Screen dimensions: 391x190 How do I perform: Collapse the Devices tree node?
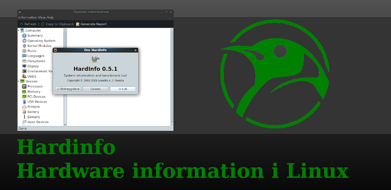coord(19,81)
